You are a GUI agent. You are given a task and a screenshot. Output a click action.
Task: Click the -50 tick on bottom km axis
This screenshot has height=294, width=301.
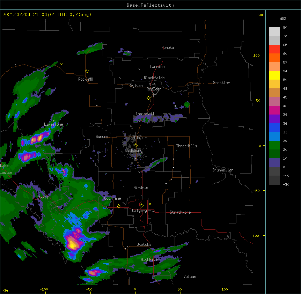tap(89, 289)
